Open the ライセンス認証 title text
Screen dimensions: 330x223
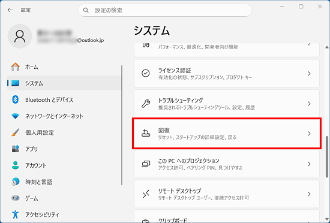coord(175,70)
